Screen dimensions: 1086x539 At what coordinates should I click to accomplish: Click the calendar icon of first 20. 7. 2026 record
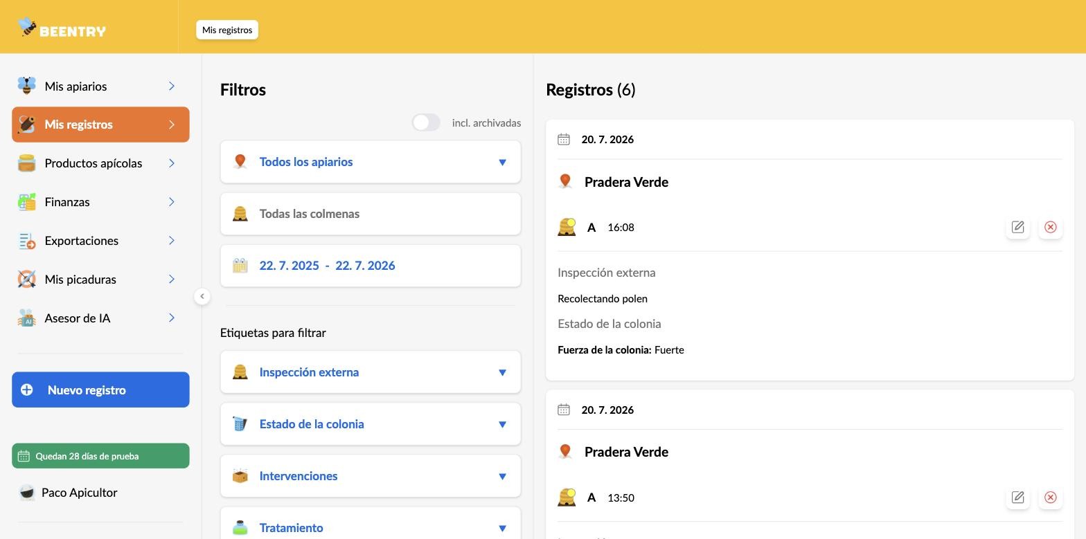click(564, 140)
